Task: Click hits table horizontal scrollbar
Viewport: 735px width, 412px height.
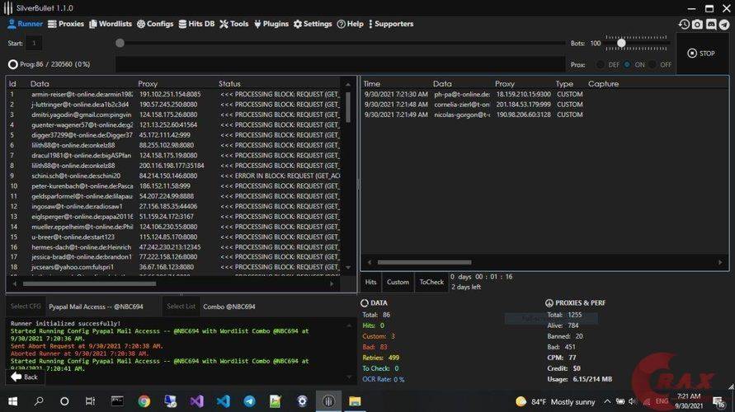Action: 424,262
